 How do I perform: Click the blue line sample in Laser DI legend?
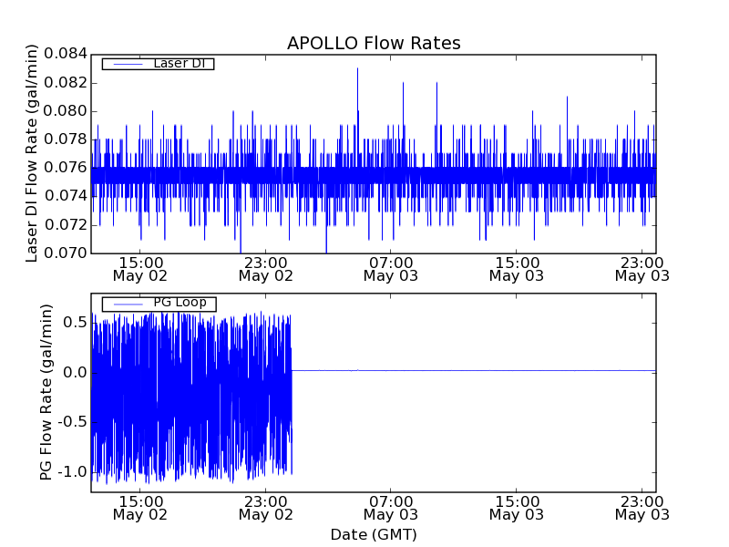[x=126, y=64]
